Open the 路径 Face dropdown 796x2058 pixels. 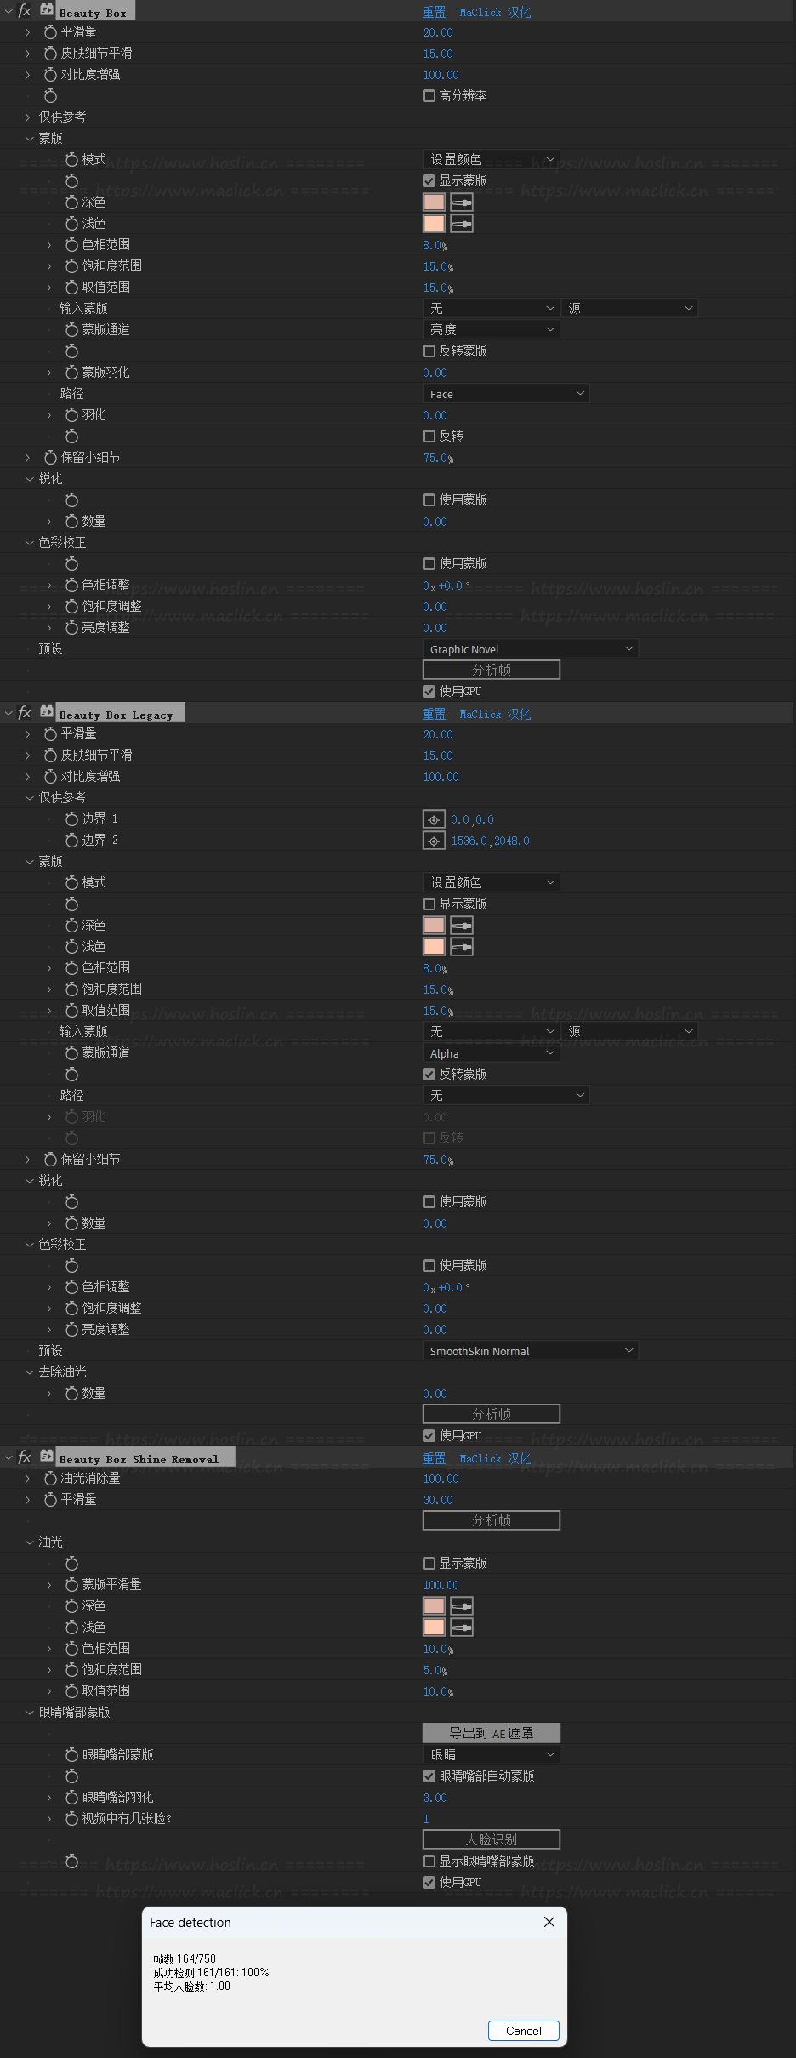[x=506, y=394]
